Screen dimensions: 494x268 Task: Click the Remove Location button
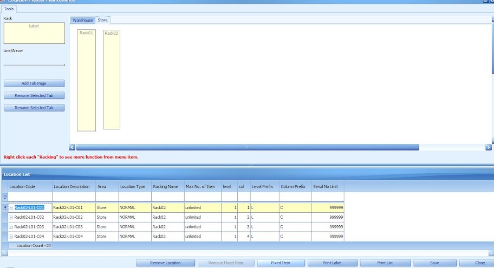pos(165,263)
